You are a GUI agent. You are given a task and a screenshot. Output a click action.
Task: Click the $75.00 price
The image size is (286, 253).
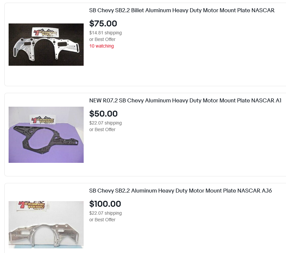[103, 23]
